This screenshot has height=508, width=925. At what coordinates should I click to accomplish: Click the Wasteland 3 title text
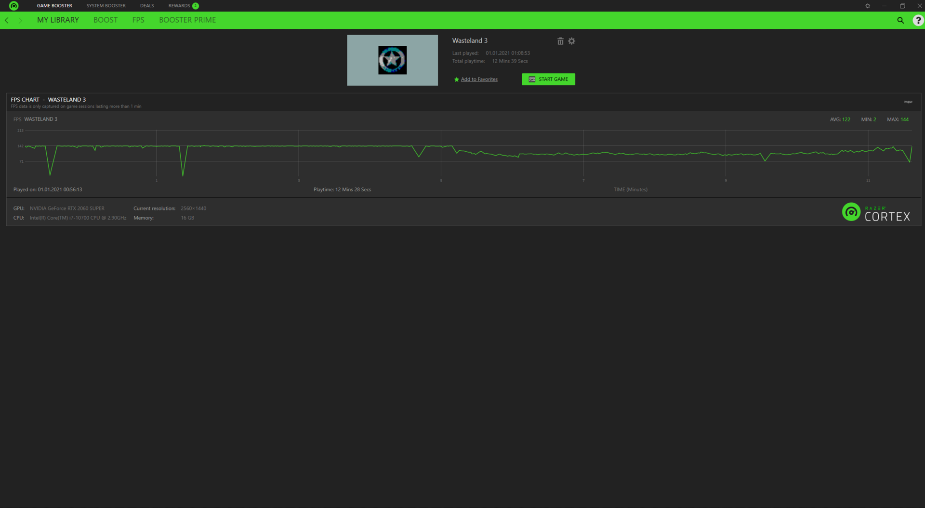(x=470, y=40)
